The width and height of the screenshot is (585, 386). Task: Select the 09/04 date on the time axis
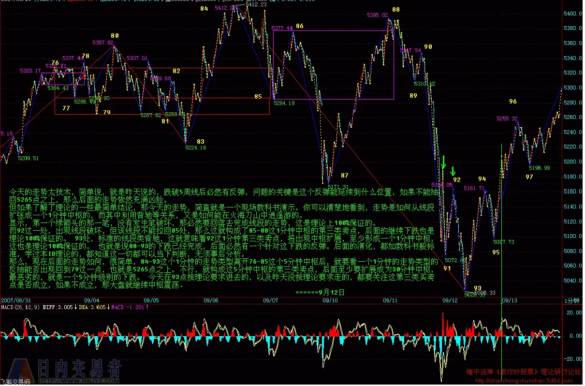pos(92,300)
